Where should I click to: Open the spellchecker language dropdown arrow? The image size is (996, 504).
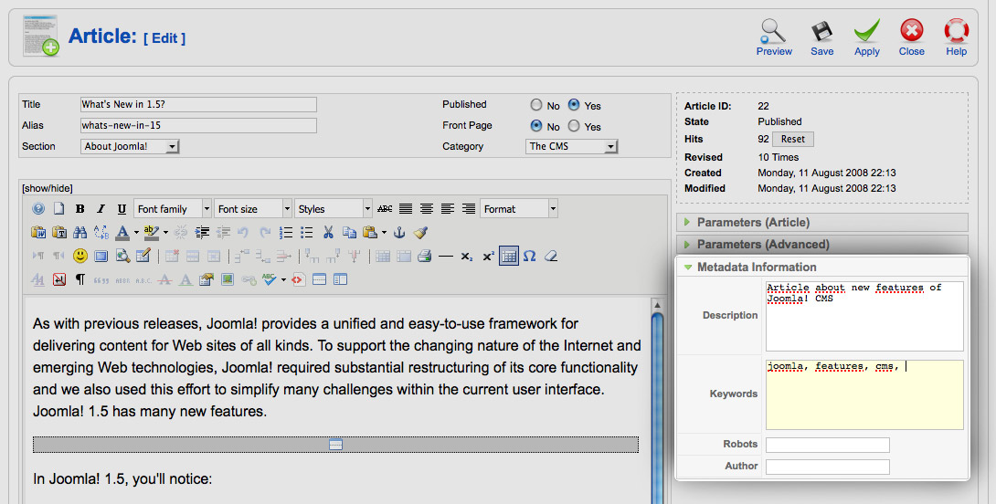point(283,279)
